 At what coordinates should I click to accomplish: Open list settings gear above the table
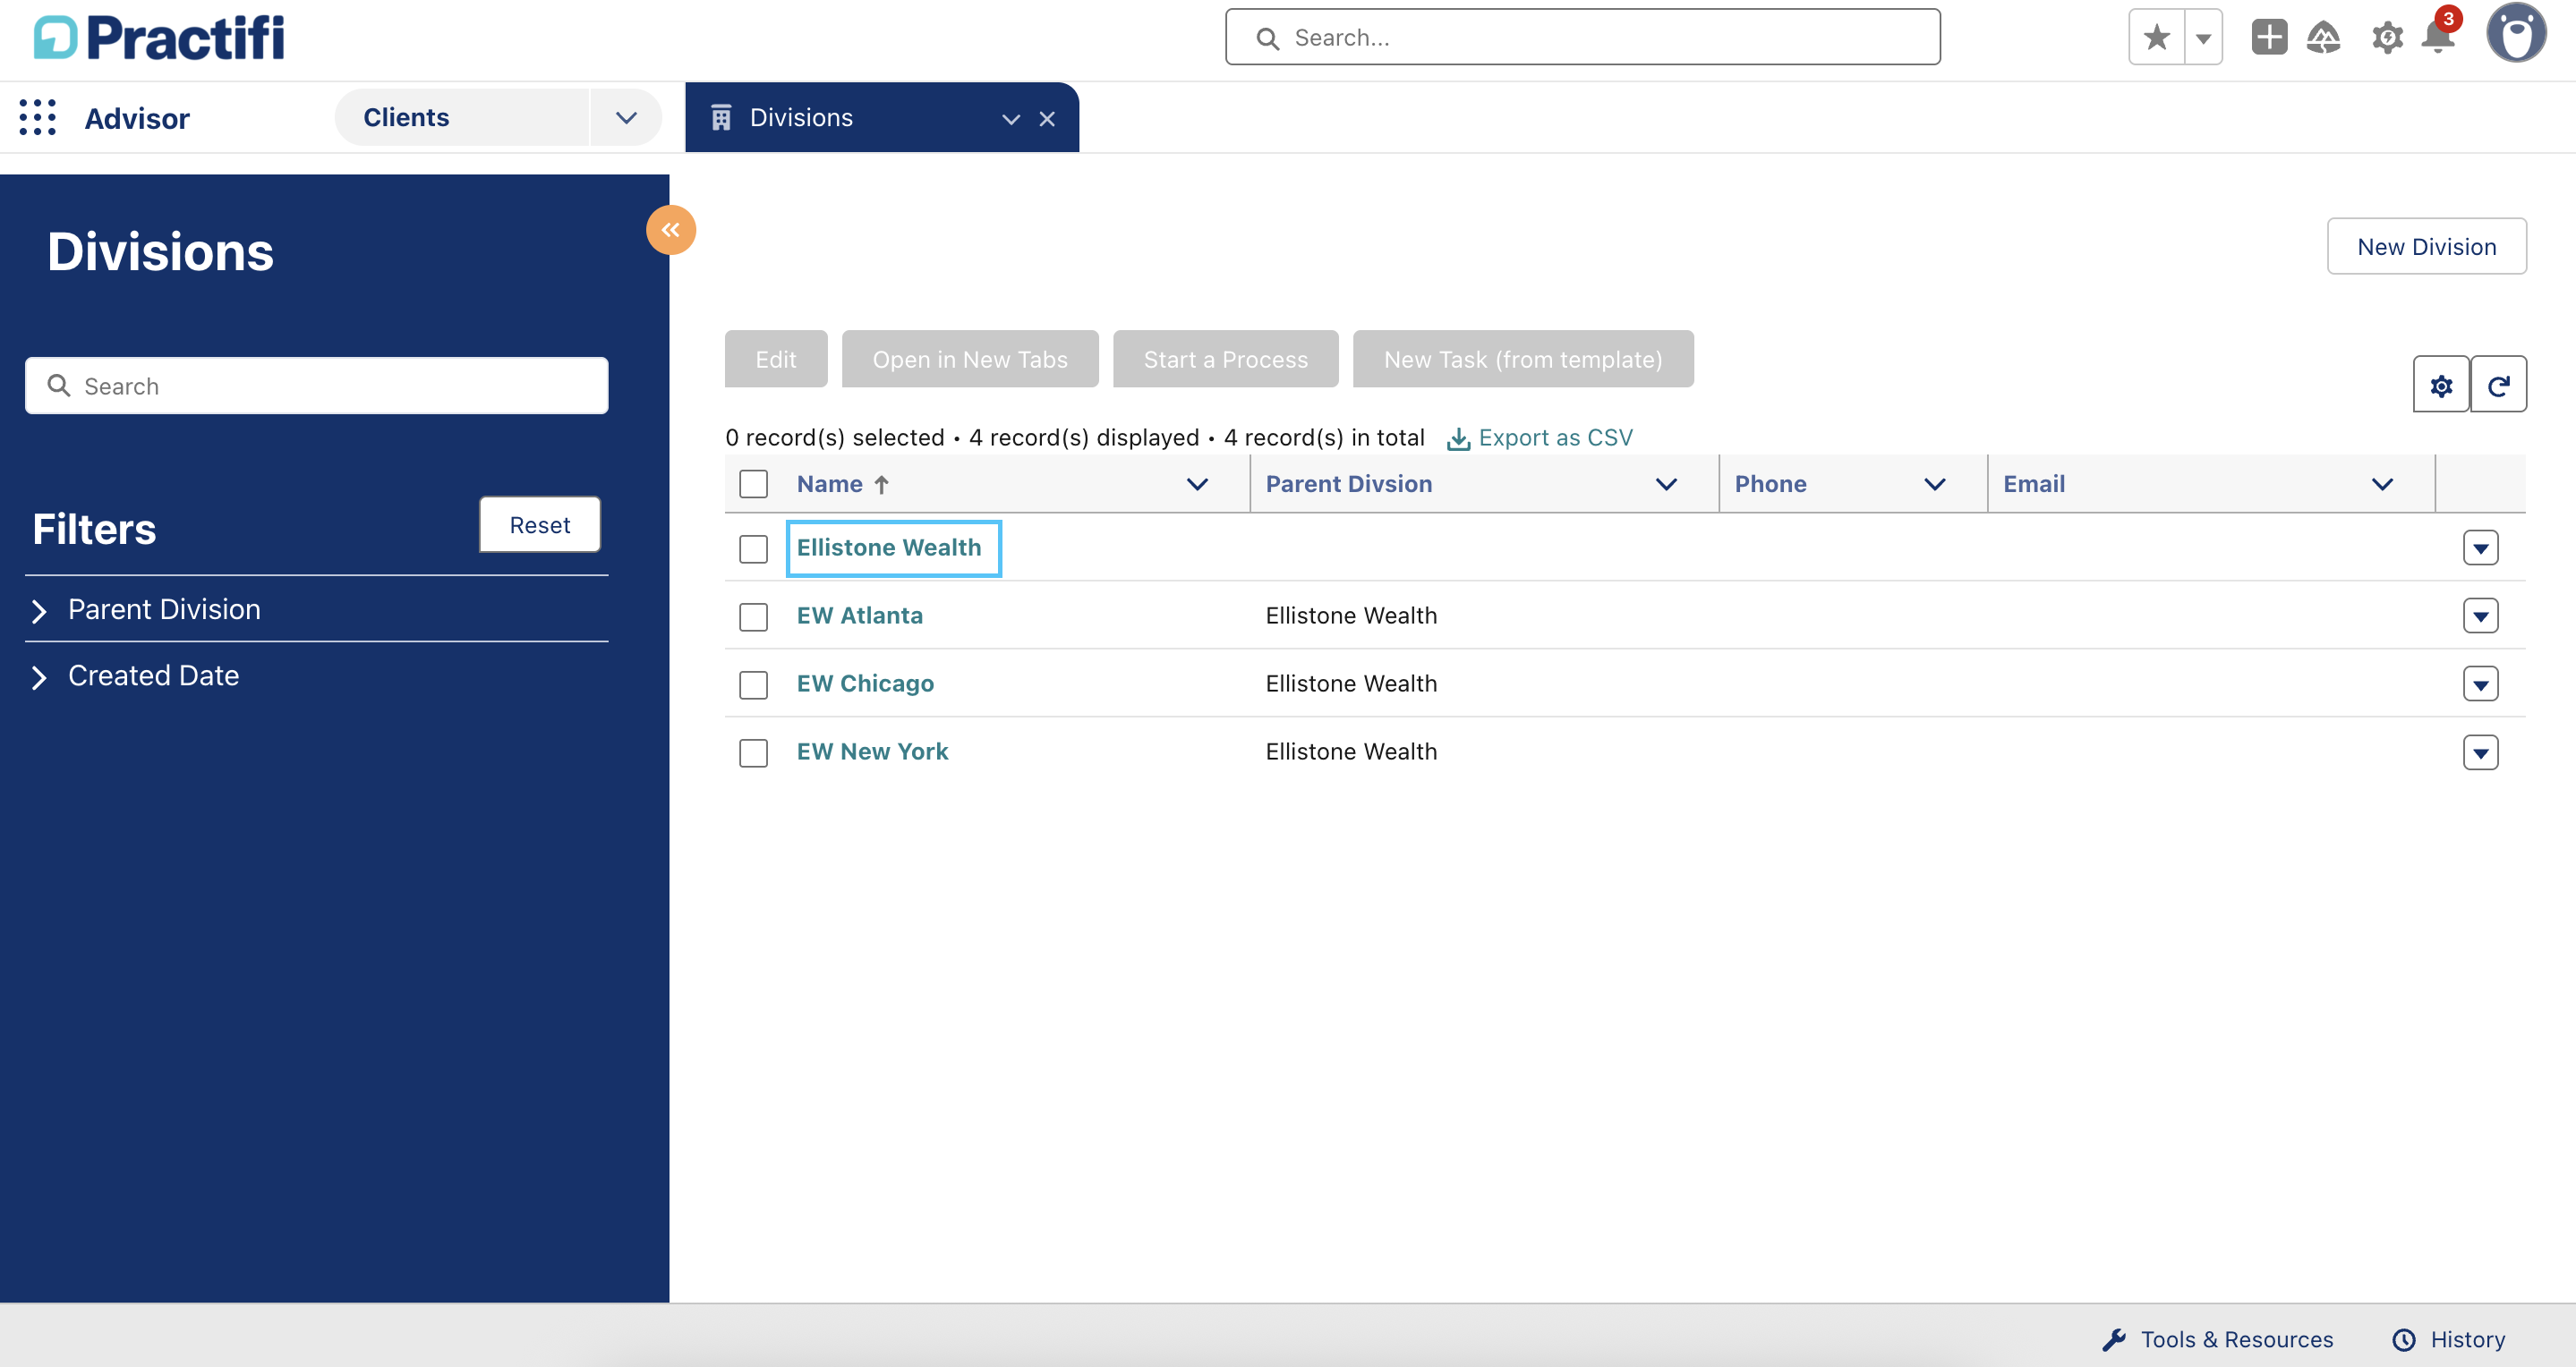click(2440, 385)
